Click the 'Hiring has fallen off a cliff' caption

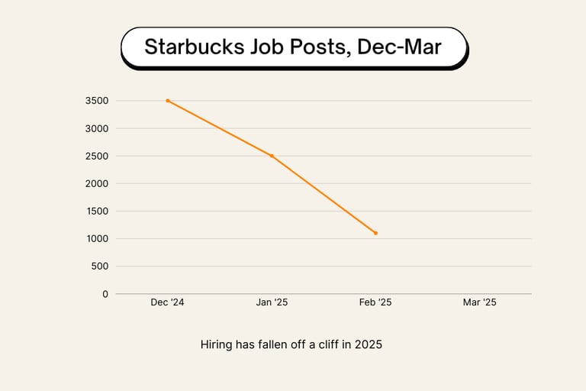(291, 344)
